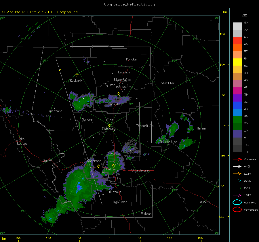Pick the purple 36-39 dBZ swatch
Viewport: 259px width, 242px height.
coord(237,98)
